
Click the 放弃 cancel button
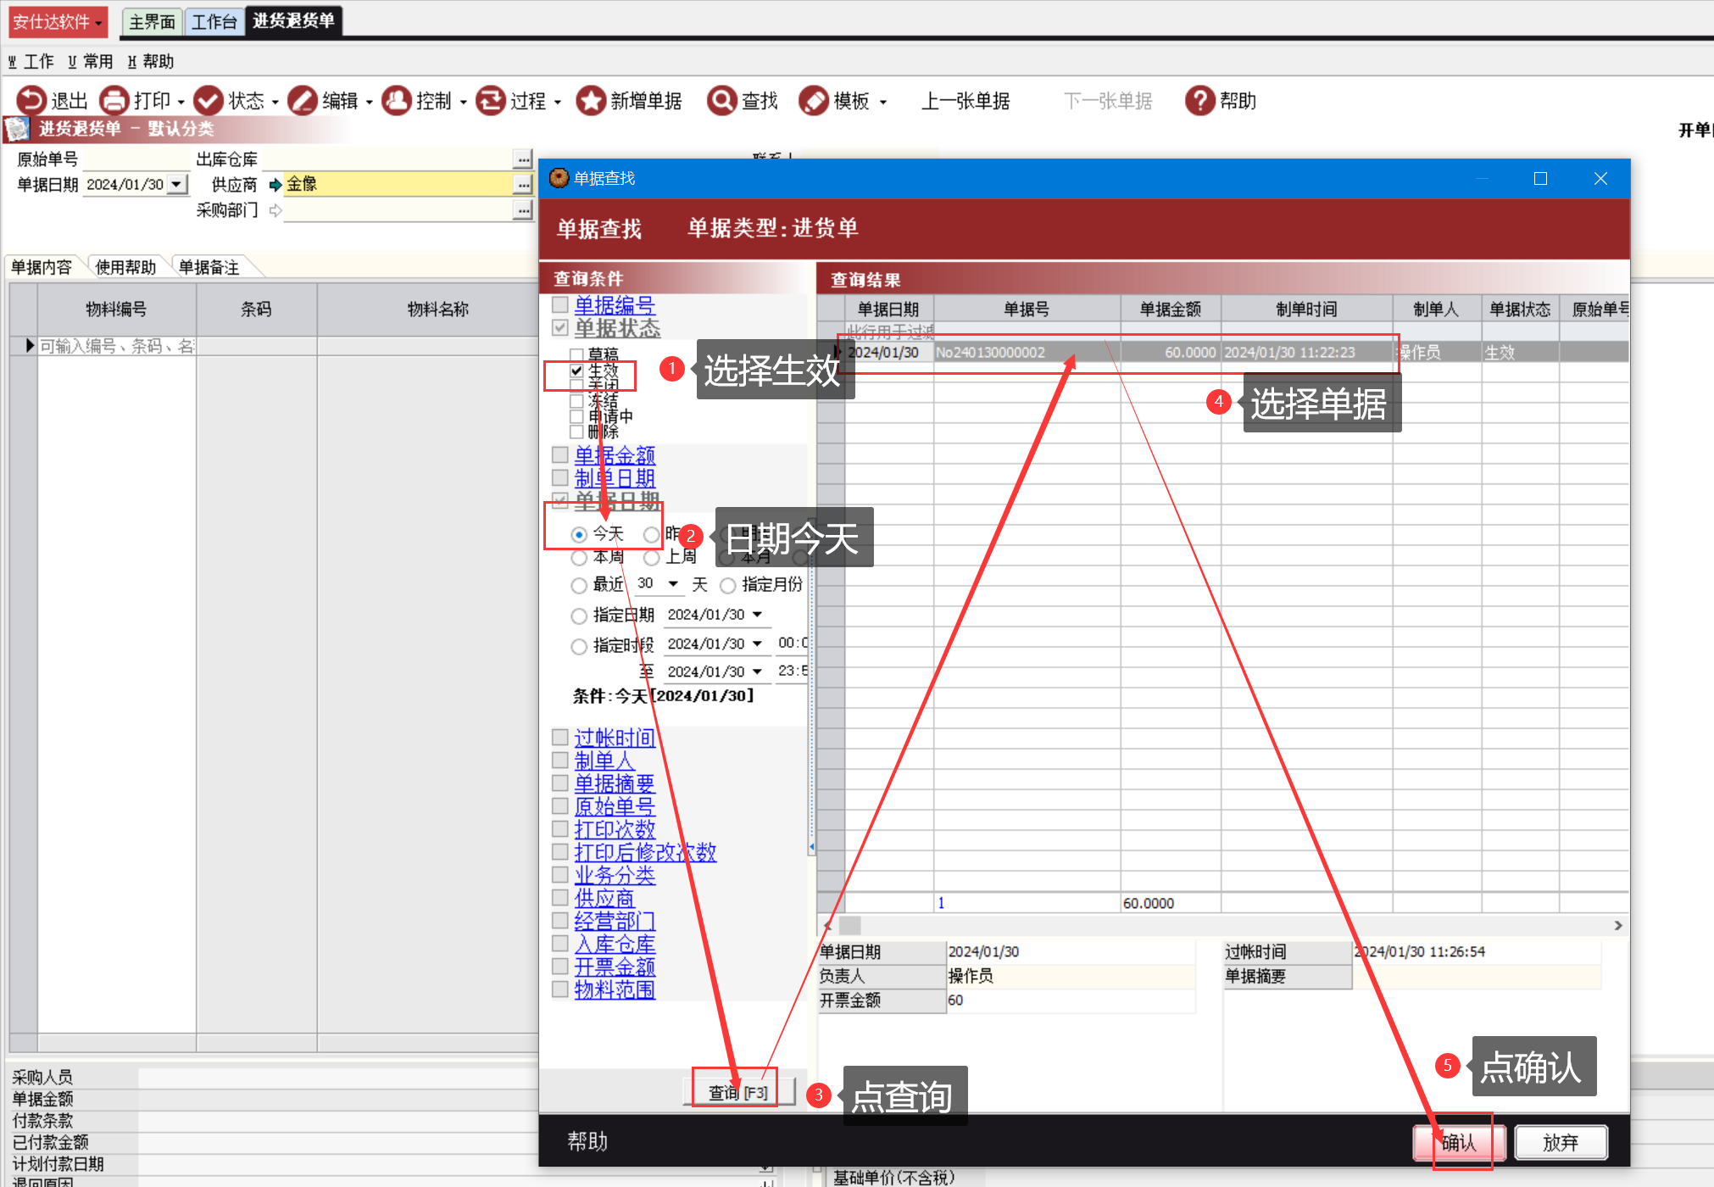click(1560, 1142)
